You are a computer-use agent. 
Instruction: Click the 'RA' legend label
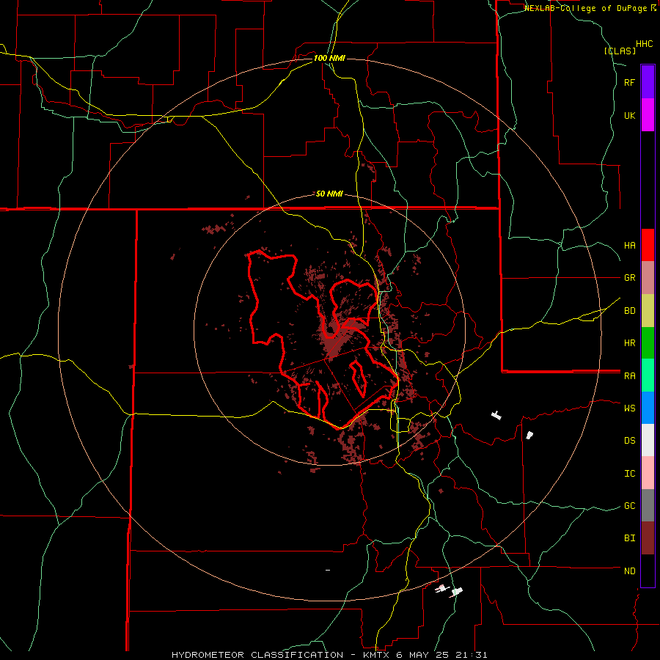coord(630,376)
